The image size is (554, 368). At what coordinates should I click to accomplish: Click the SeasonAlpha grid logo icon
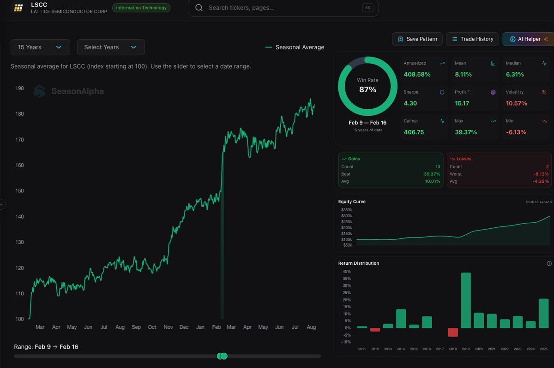tap(18, 7)
